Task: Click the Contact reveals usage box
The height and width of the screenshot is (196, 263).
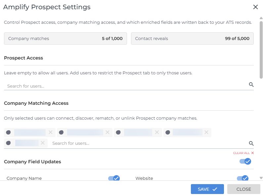Action: (x=192, y=39)
